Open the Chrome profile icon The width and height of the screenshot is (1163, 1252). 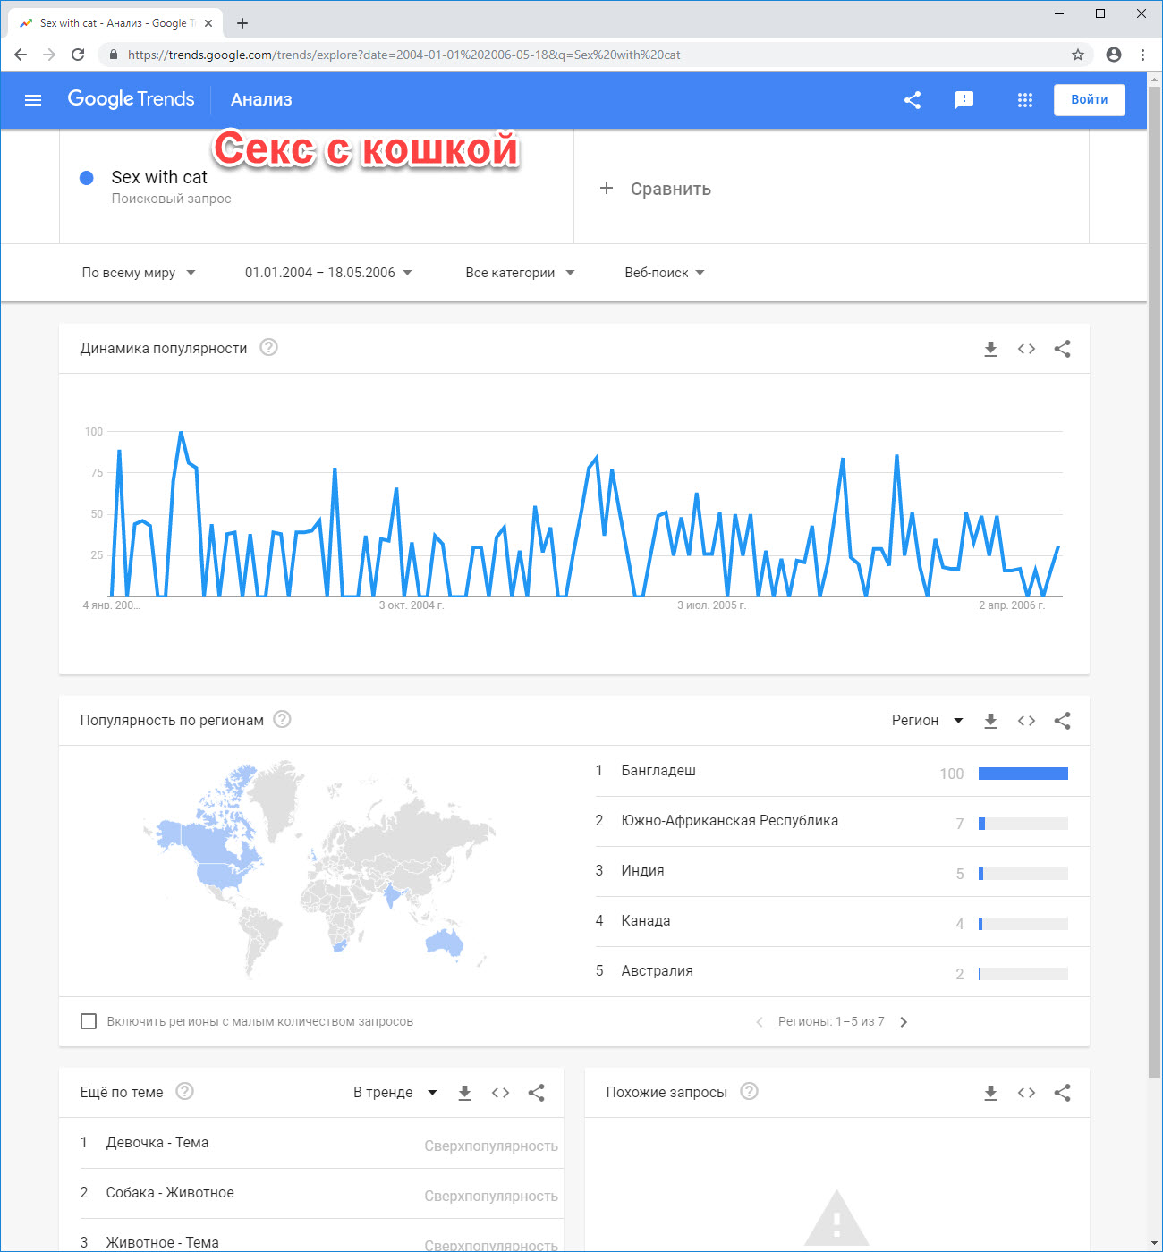click(x=1114, y=55)
